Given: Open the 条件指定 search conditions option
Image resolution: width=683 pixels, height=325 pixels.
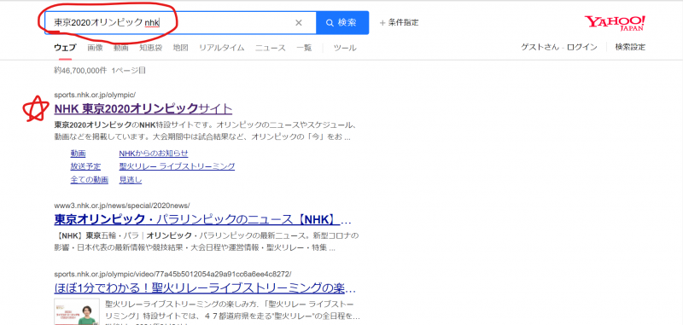Looking at the screenshot, I should (x=399, y=23).
